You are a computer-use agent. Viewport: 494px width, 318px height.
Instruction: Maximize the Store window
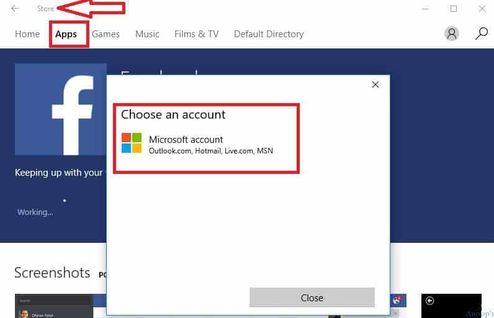(x=454, y=9)
